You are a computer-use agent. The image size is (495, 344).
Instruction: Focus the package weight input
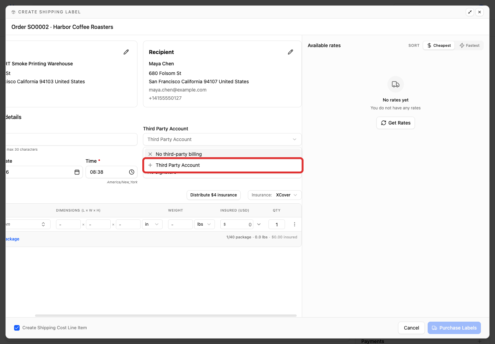(180, 224)
